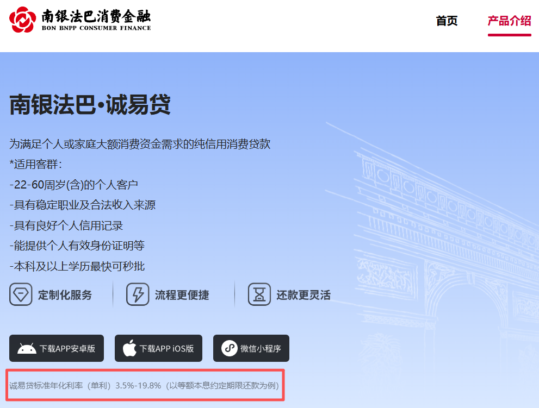Click the line -本科及以上学历最快可秒批
The width and height of the screenshot is (539, 408).
click(77, 266)
